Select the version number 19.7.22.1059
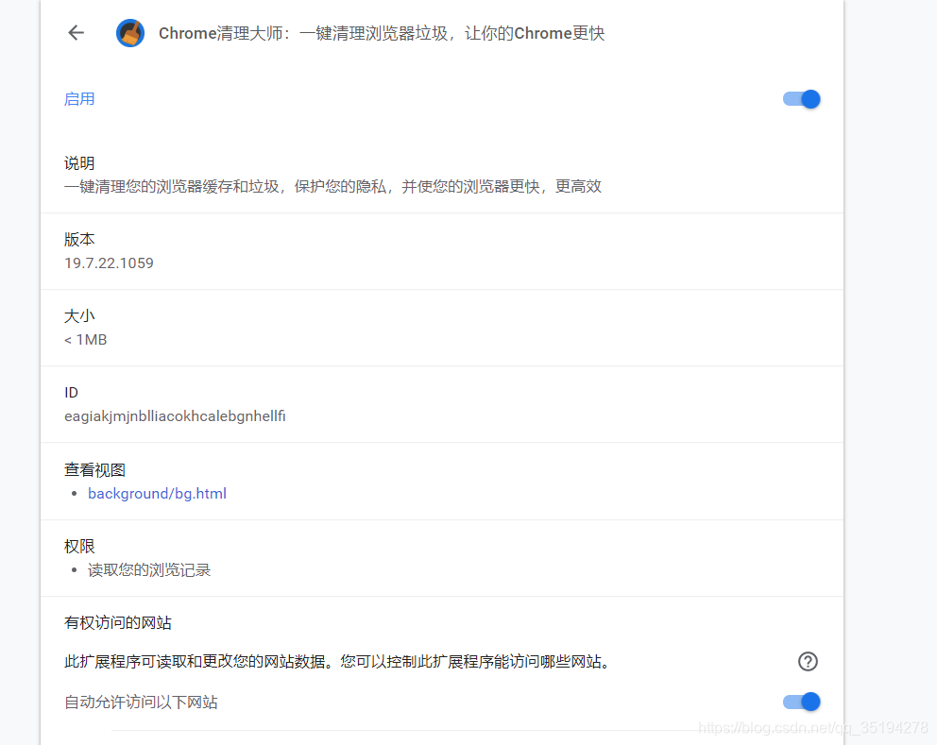The image size is (937, 745). (x=109, y=262)
